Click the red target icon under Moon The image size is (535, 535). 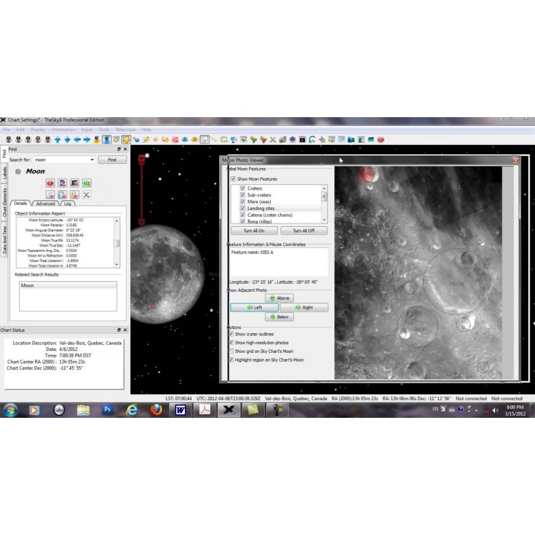pyautogui.click(x=50, y=183)
